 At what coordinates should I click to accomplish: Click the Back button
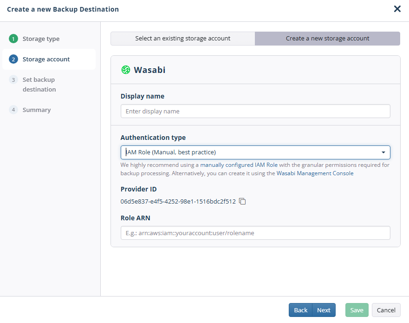(x=300, y=310)
